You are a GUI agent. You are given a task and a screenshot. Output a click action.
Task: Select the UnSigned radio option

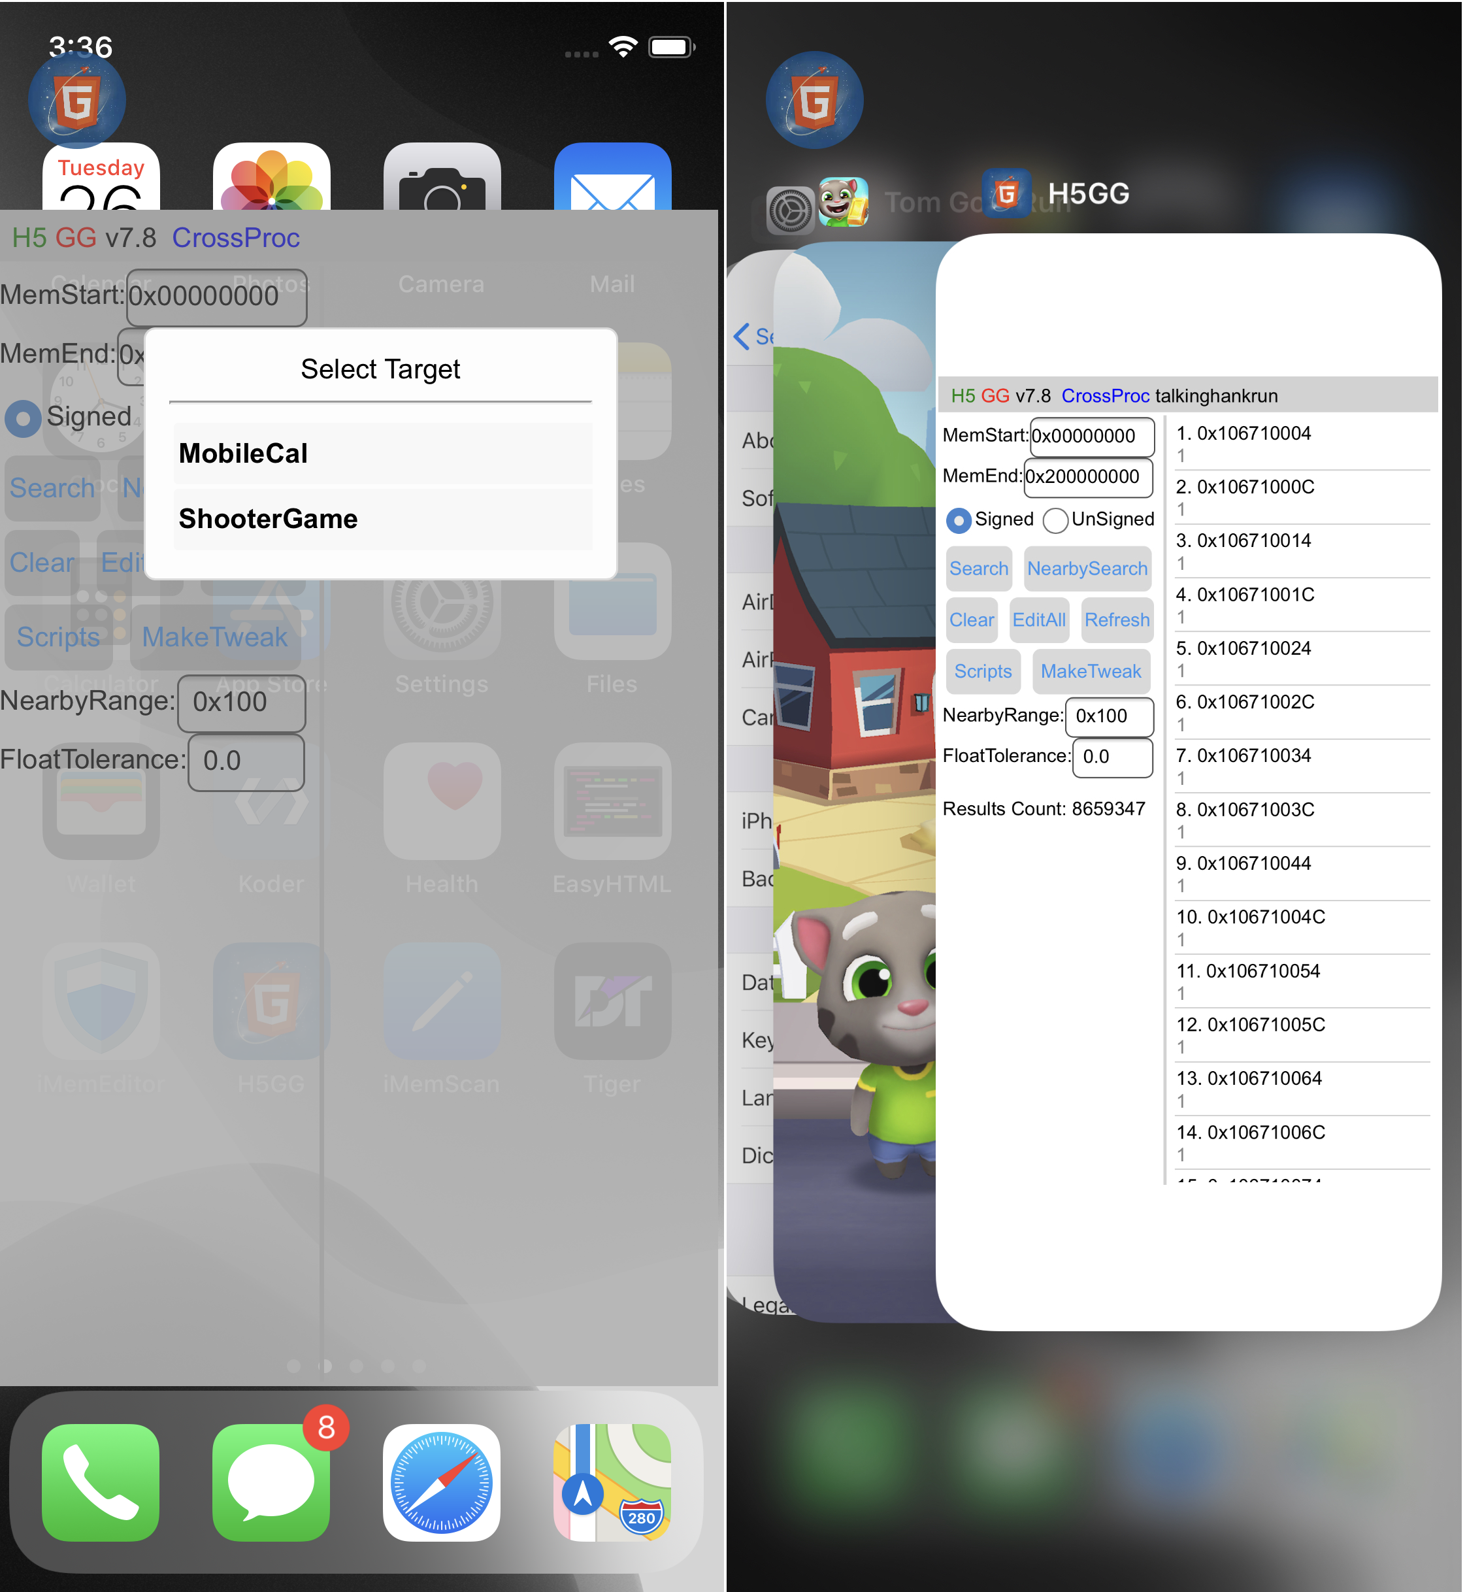coord(1055,520)
